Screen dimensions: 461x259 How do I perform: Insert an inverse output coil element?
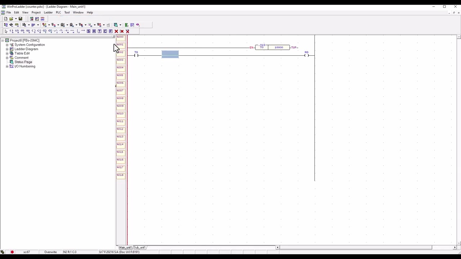pyautogui.click(x=39, y=31)
